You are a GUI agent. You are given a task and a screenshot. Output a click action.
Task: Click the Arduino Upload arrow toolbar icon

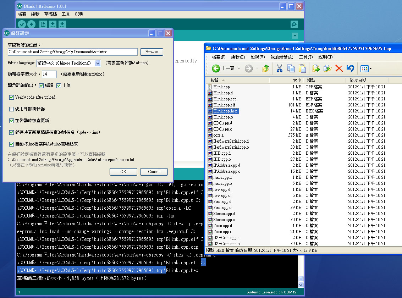[31, 24]
